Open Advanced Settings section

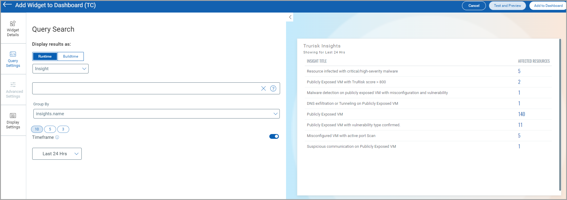[13, 90]
